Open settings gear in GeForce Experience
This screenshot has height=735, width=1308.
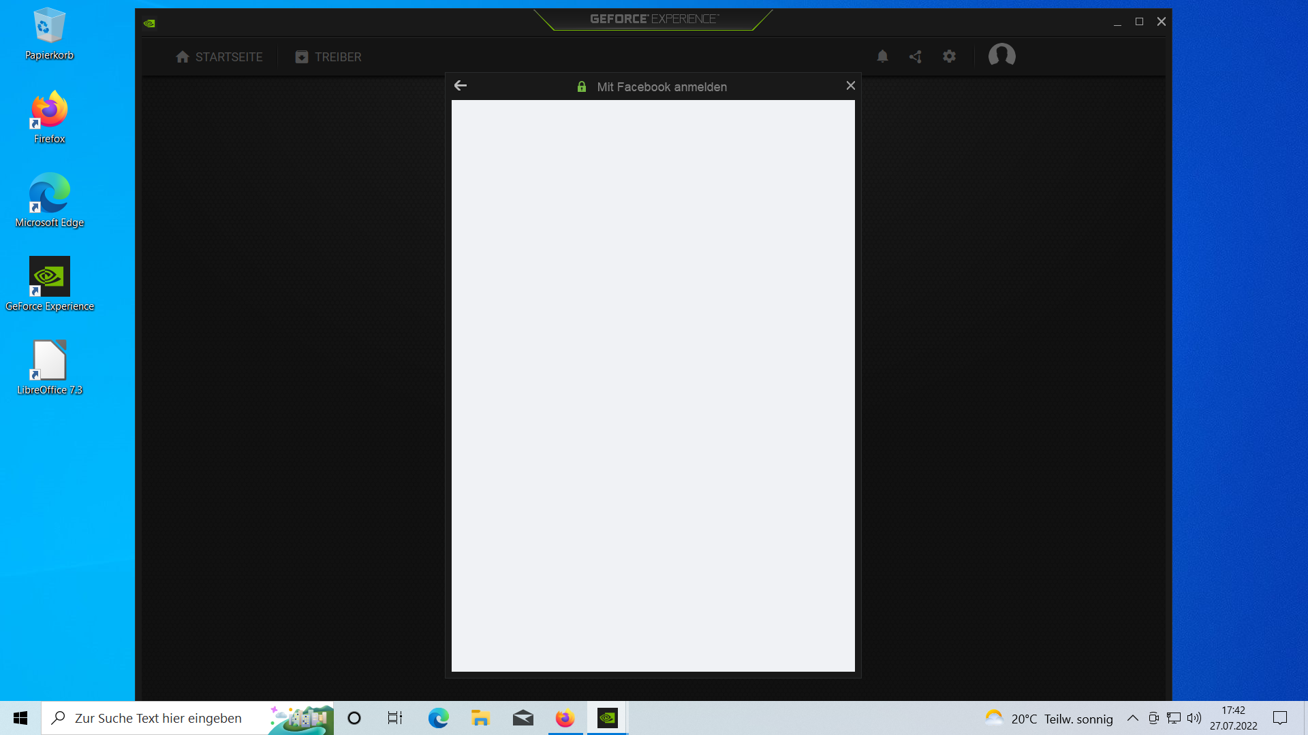point(949,56)
